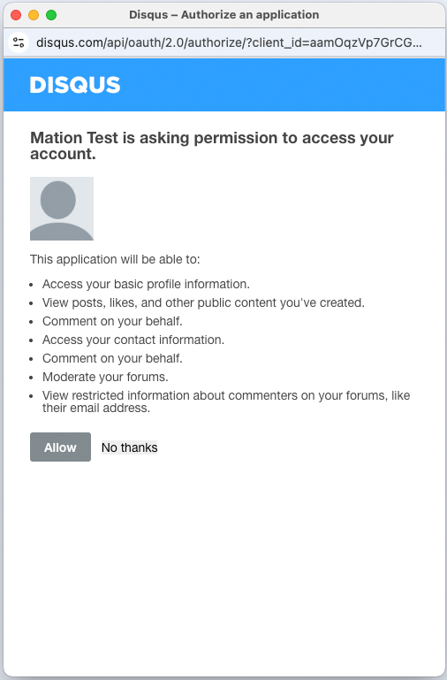
Task: Close the window with the red button
Action: [16, 15]
